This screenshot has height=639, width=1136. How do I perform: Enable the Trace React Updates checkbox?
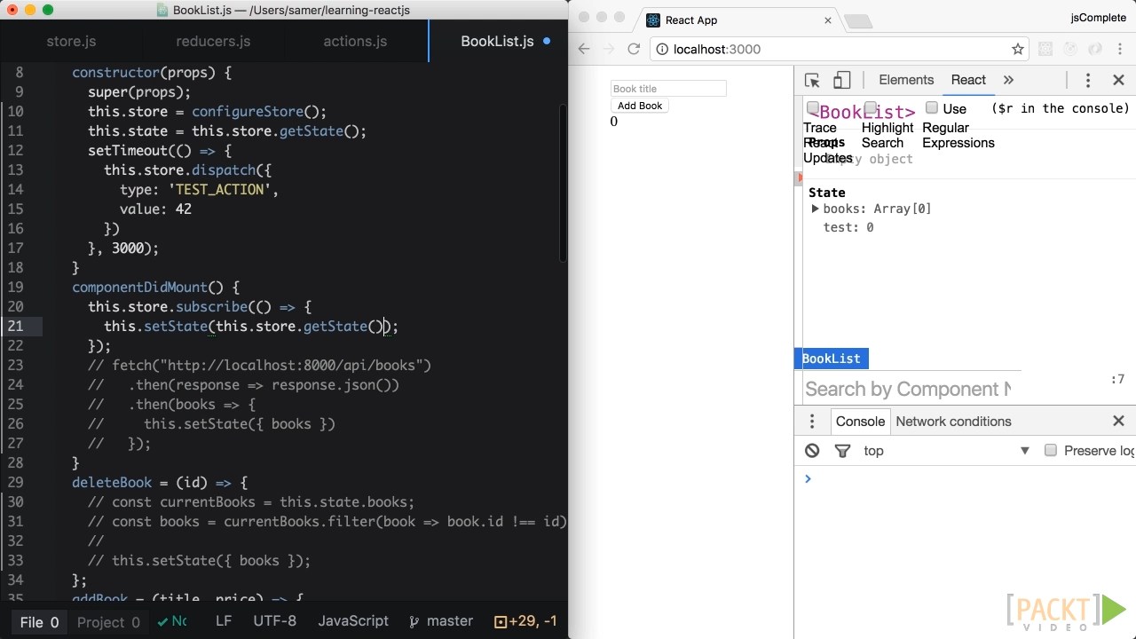[x=813, y=108]
